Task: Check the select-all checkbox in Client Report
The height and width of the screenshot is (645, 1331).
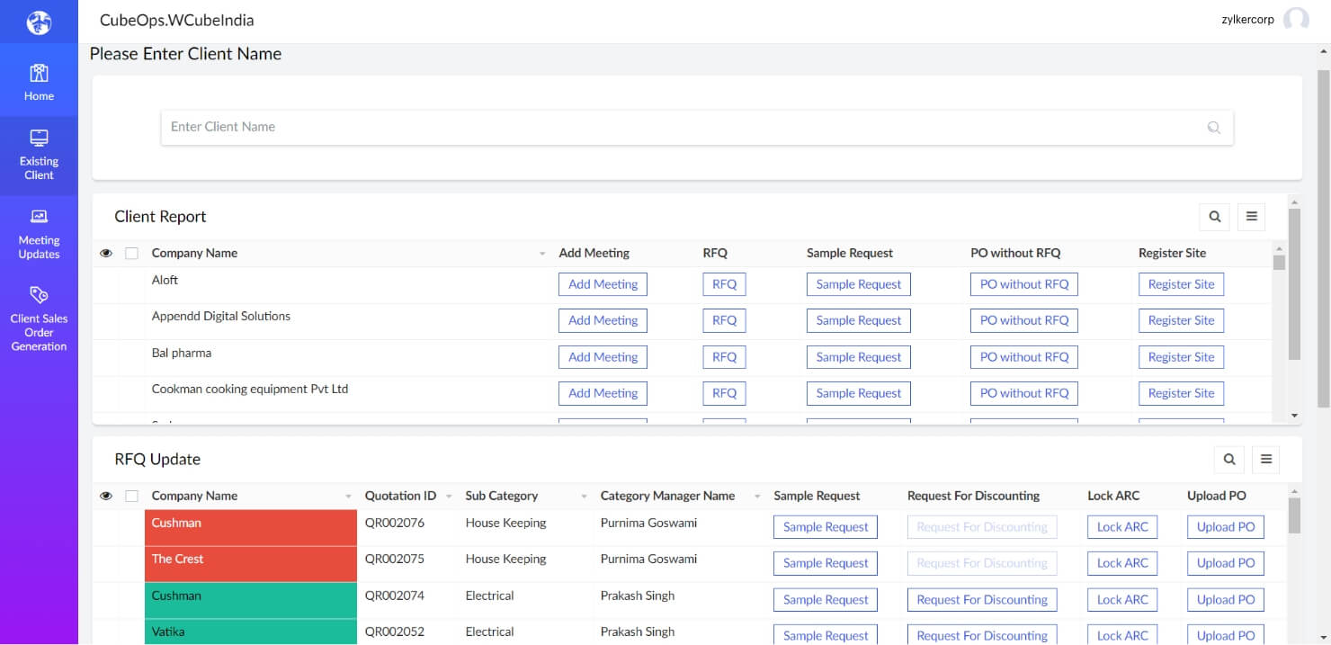Action: [x=132, y=253]
